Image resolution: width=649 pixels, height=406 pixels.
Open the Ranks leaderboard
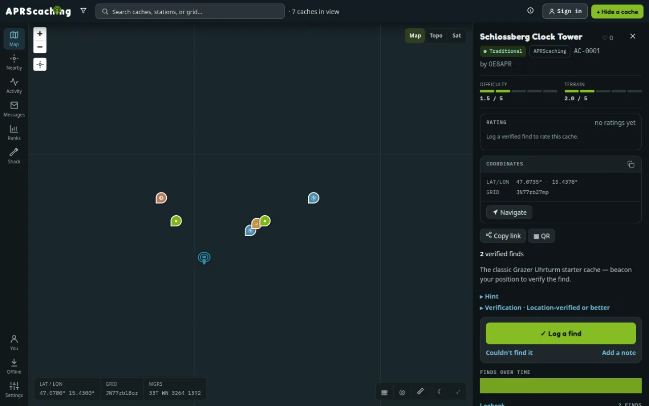pos(14,132)
